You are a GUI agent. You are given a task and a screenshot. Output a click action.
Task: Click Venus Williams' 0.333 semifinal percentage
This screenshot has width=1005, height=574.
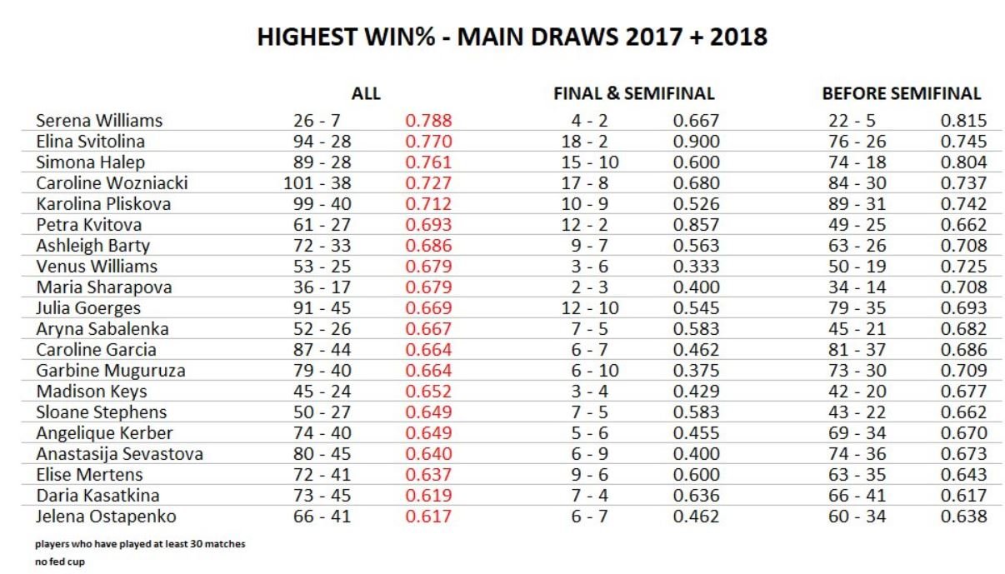(x=696, y=266)
